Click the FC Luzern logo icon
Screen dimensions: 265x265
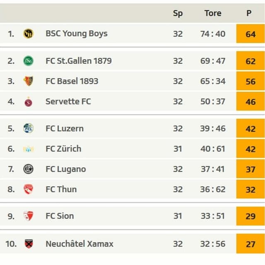click(x=28, y=128)
